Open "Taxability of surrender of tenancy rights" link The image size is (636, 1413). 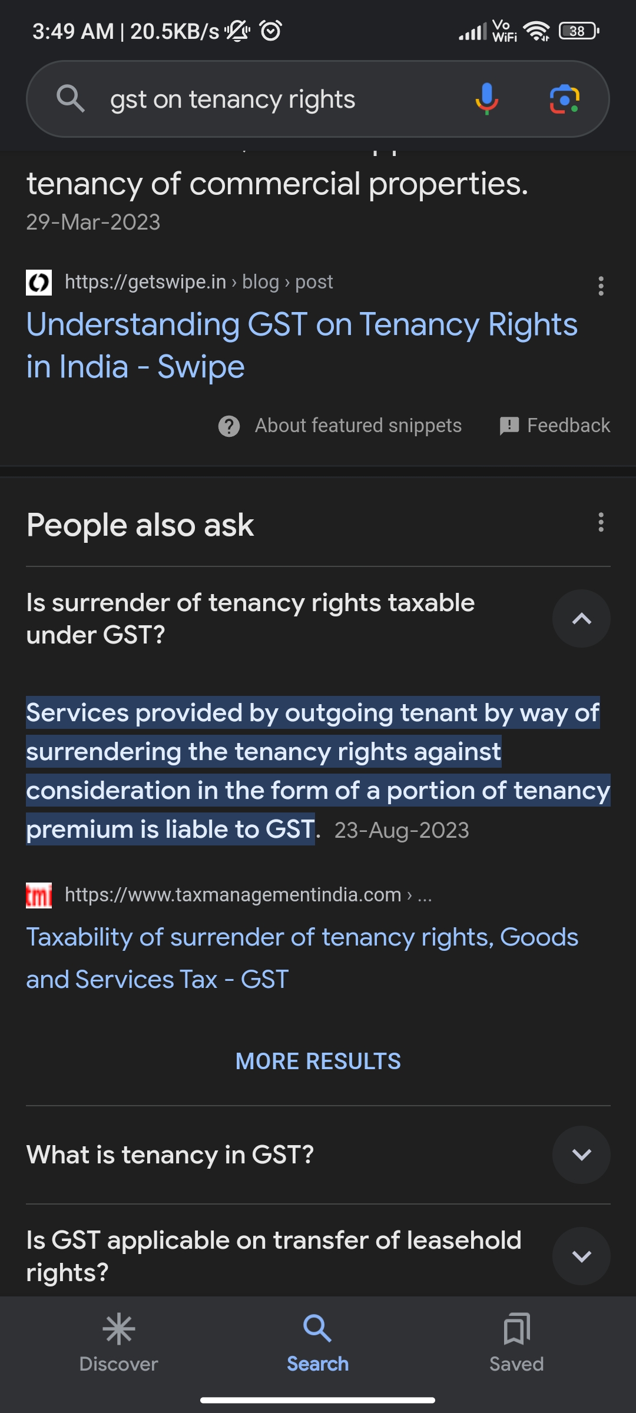[302, 958]
